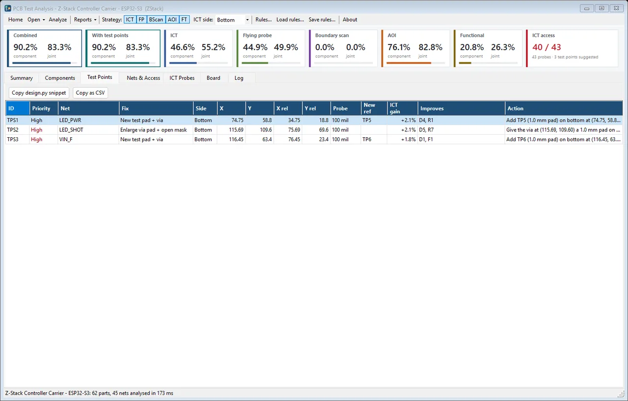This screenshot has width=628, height=401.
Task: Open the Rules... dialog
Action: pos(263,20)
